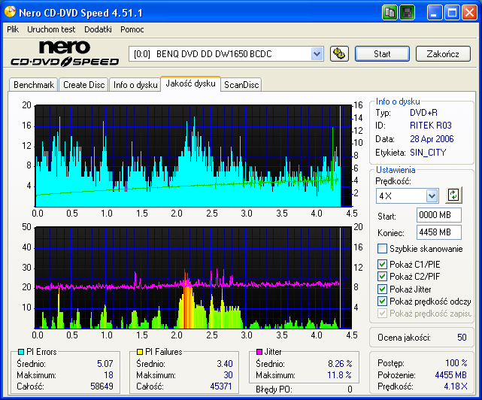Click the Start field showing 0000 MB

tap(439, 215)
